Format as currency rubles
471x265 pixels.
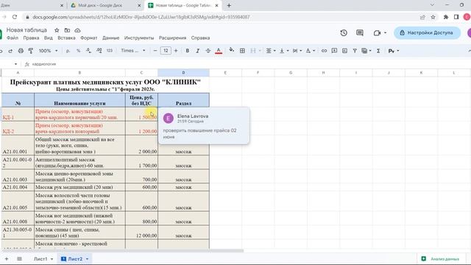point(68,51)
